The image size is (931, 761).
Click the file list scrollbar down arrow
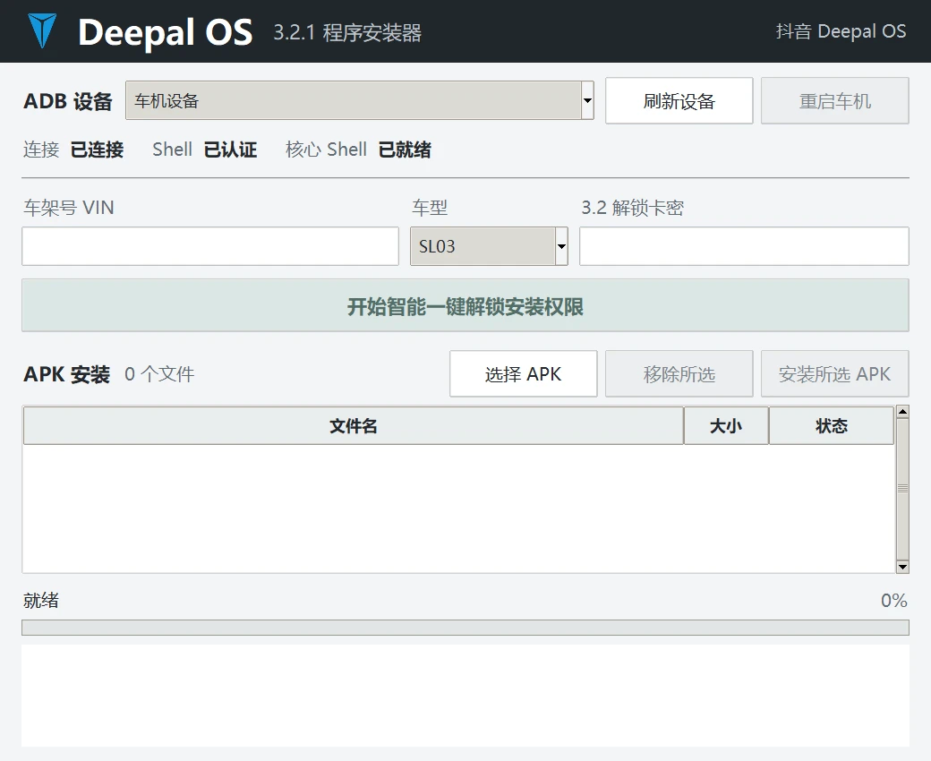902,567
